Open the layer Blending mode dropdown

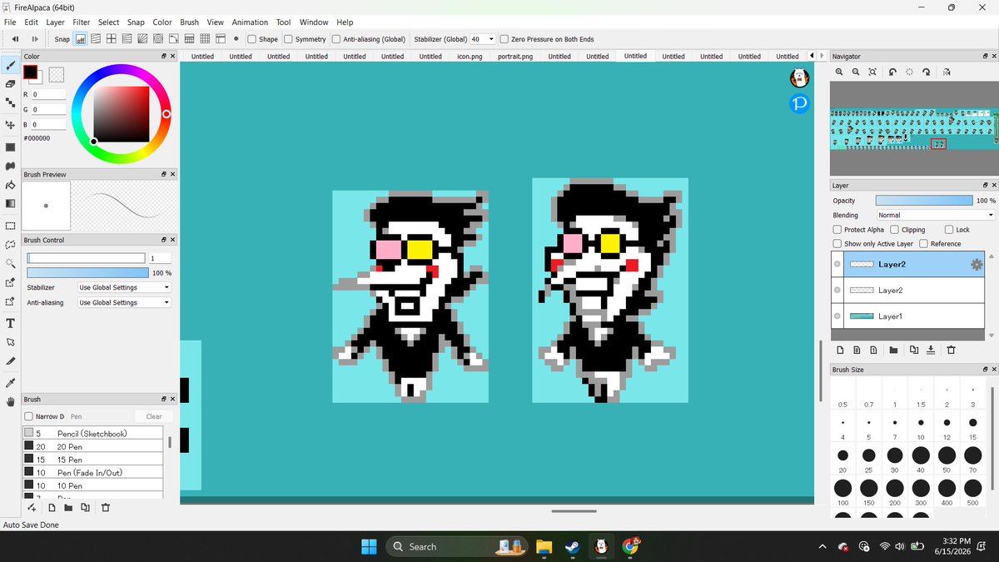click(x=936, y=215)
